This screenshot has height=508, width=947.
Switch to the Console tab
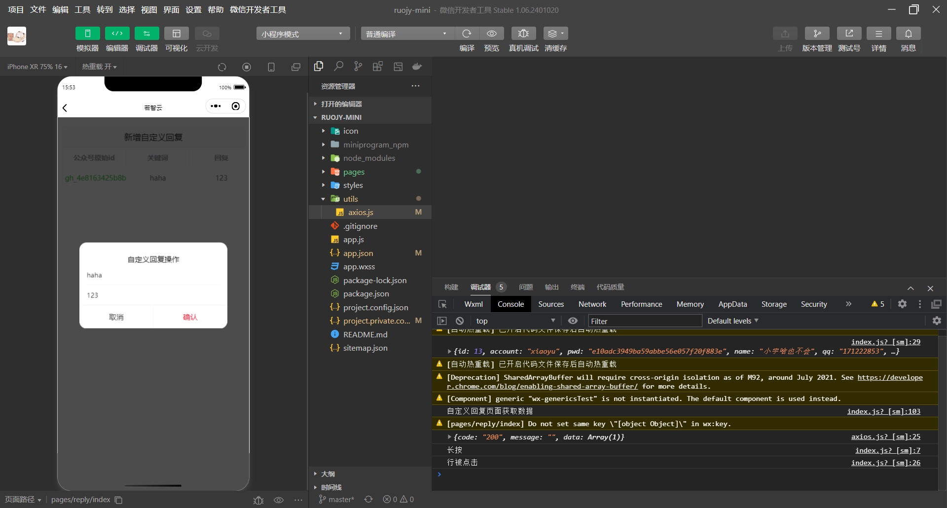pos(510,304)
